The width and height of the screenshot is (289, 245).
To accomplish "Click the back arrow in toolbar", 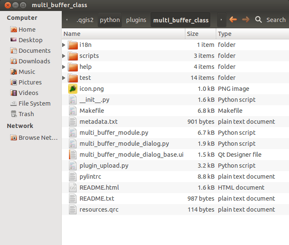I will [233, 19].
